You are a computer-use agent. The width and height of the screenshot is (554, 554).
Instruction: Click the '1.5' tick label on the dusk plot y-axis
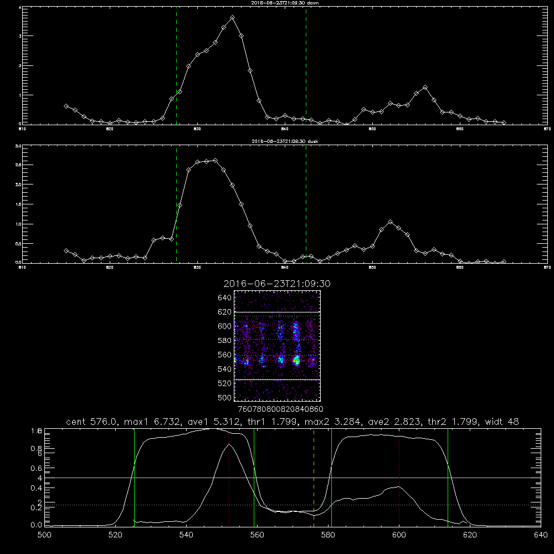click(19, 204)
